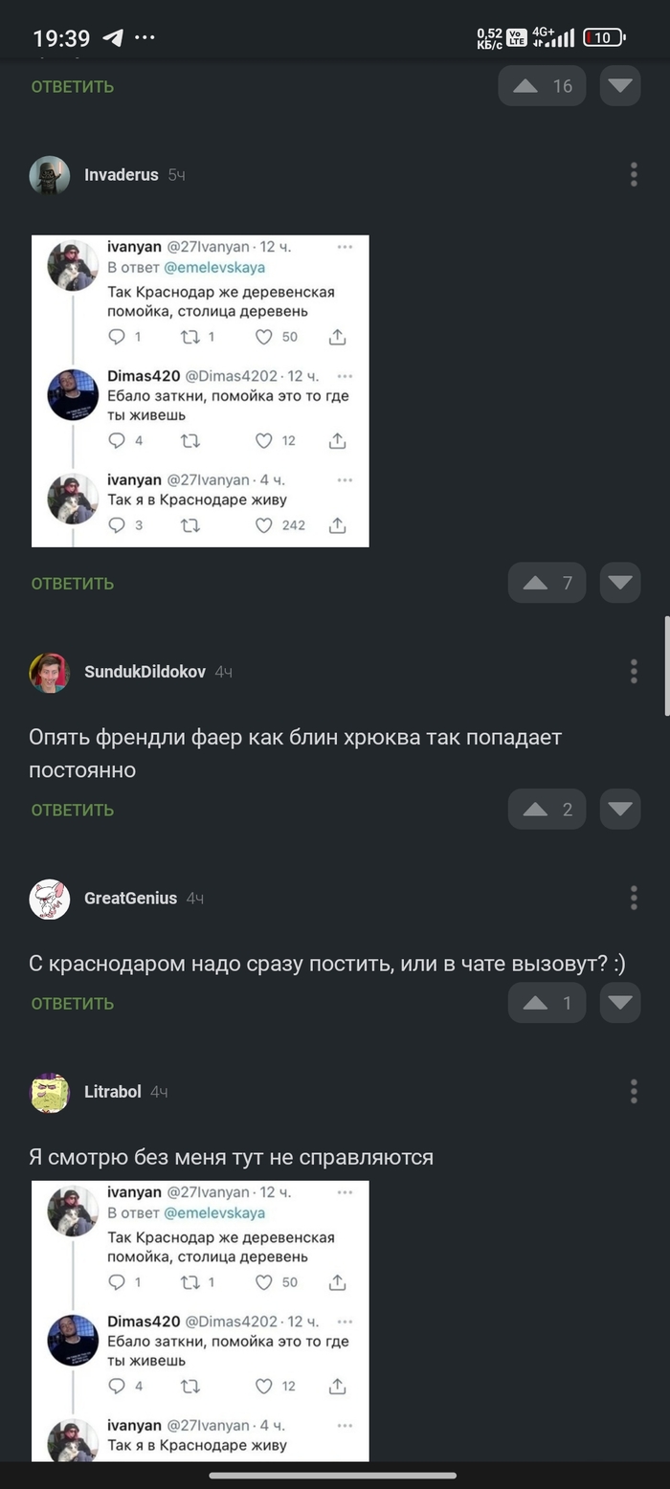The image size is (670, 1489).
Task: Upvote the Invaderus comment showing 7
Action: (547, 583)
